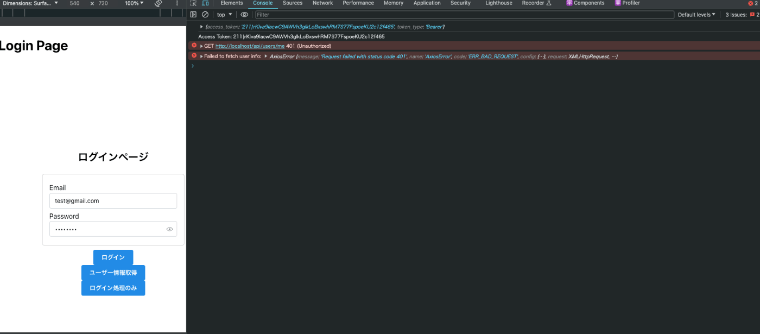Click the console prompt chevron

click(192, 66)
